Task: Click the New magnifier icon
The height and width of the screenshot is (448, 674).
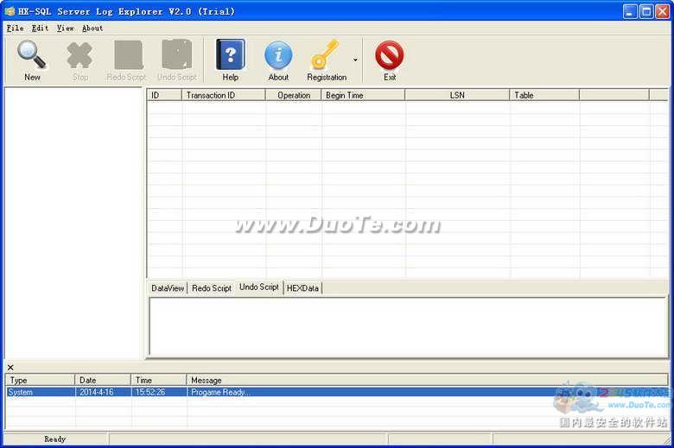Action: [x=32, y=55]
